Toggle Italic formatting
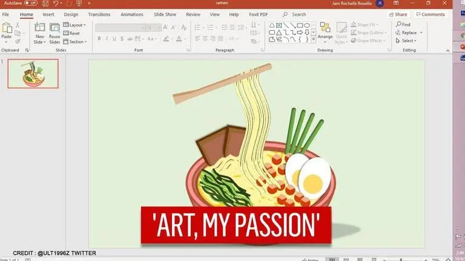This screenshot has width=465, height=261. [x=107, y=39]
